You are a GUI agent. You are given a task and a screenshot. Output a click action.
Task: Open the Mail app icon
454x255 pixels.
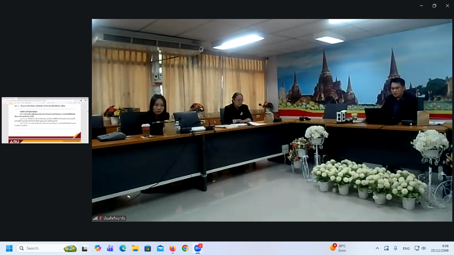tap(160, 248)
